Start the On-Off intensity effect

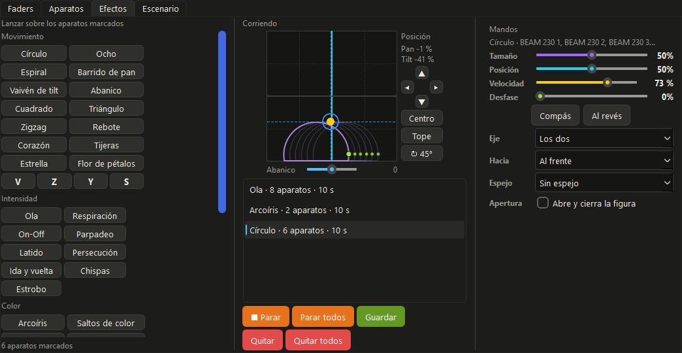[x=31, y=234]
